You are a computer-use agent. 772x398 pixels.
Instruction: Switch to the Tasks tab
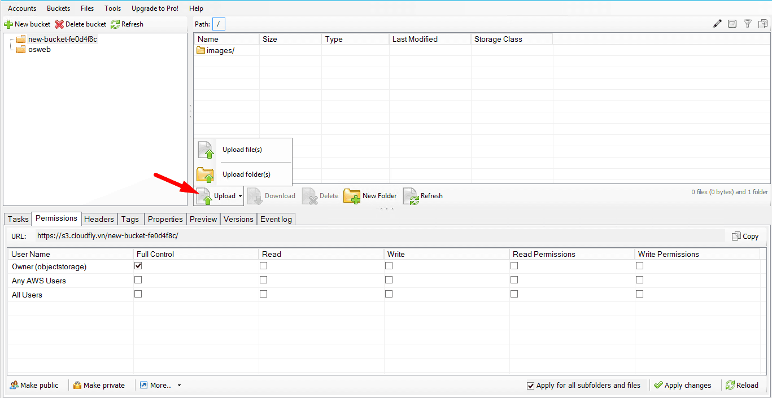[18, 219]
